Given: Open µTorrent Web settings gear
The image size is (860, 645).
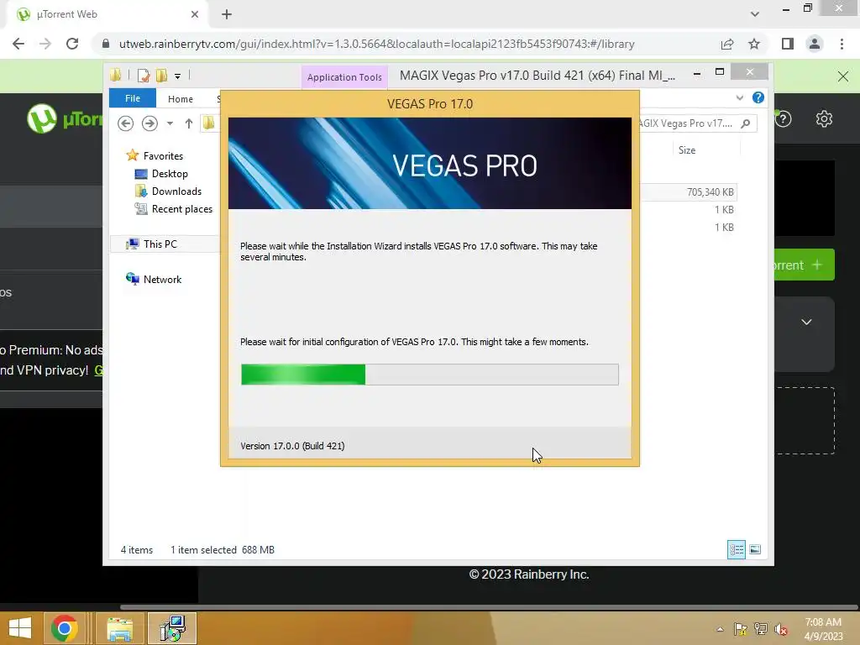Looking at the screenshot, I should tap(824, 118).
